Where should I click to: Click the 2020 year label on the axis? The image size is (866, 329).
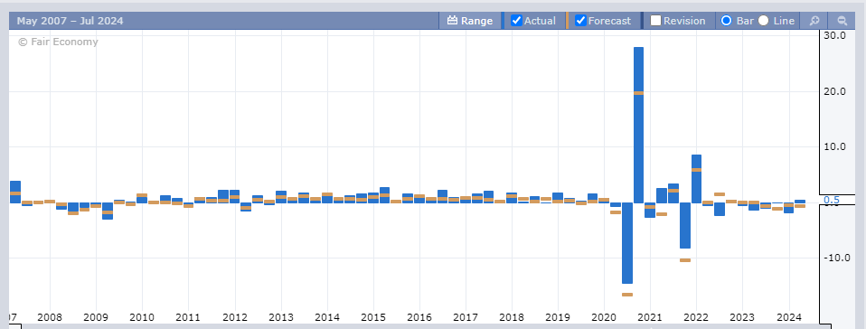tap(603, 317)
